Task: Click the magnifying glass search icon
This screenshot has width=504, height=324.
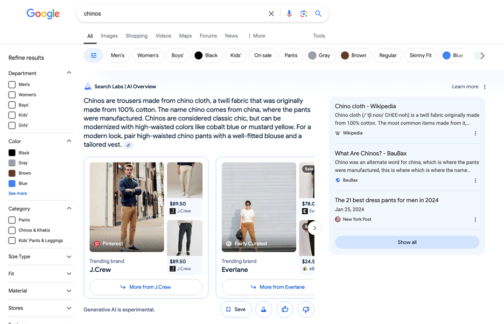Action: click(318, 14)
